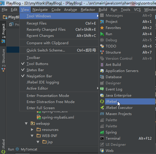
Task: Open the Code menu
Action: (56, 10)
